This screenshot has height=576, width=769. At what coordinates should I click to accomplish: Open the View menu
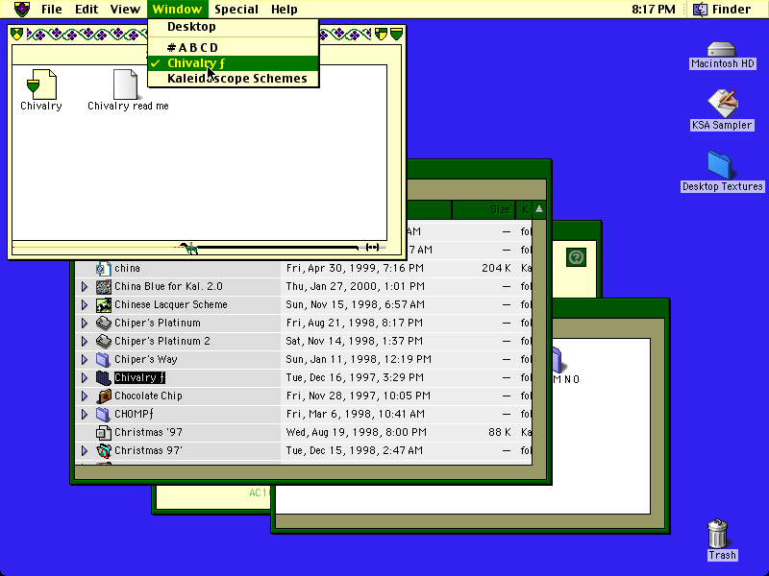tap(125, 10)
